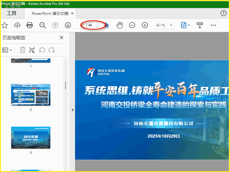Viewport: 230px width, 172px height.
Task: Open the help question mark icon
Action: click(x=223, y=13)
